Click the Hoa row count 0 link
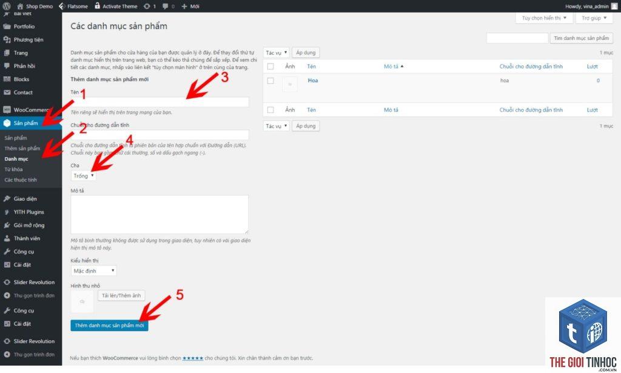The height and width of the screenshot is (373, 621). point(598,81)
